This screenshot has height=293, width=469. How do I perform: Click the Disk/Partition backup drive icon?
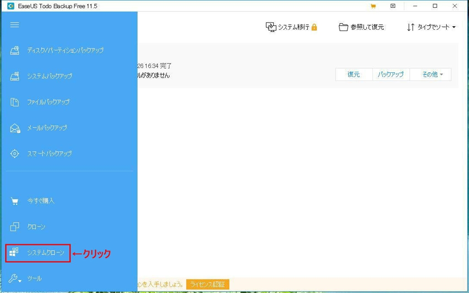(15, 50)
